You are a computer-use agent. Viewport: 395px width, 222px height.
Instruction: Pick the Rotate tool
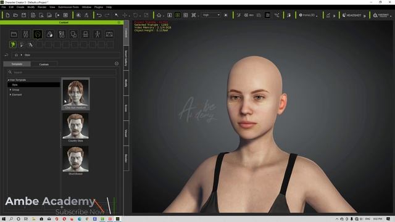(x=136, y=15)
